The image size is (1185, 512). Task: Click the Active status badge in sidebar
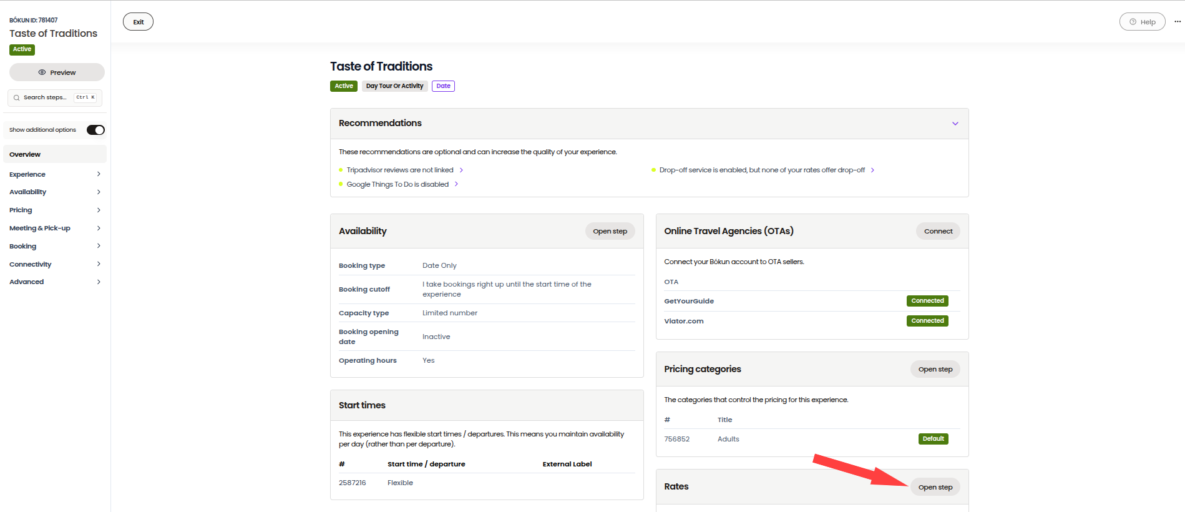click(22, 49)
